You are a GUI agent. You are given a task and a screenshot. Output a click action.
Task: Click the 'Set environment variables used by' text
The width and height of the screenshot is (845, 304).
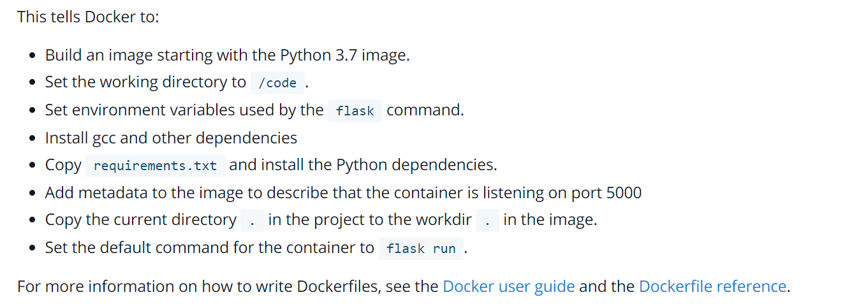(x=184, y=110)
